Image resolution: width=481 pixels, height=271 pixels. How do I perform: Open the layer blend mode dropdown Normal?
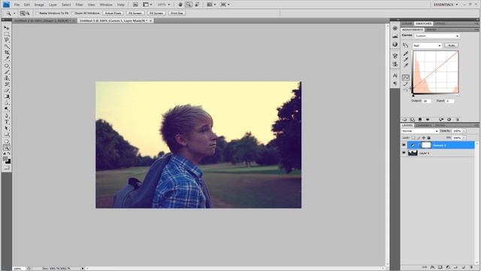419,131
